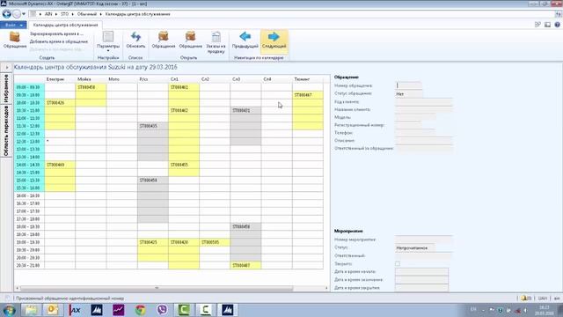
Task: Expand the navigation pane arrow
Action: click(6, 67)
